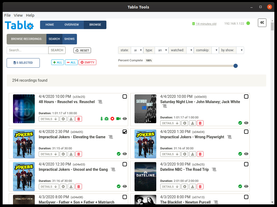Click the green database age icon
This screenshot has height=207, width=277.
193,24
